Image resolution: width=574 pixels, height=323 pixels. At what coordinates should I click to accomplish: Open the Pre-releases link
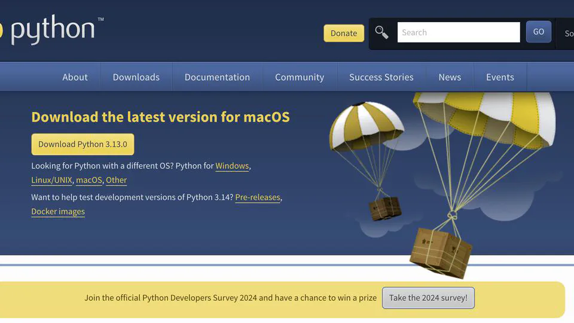258,197
